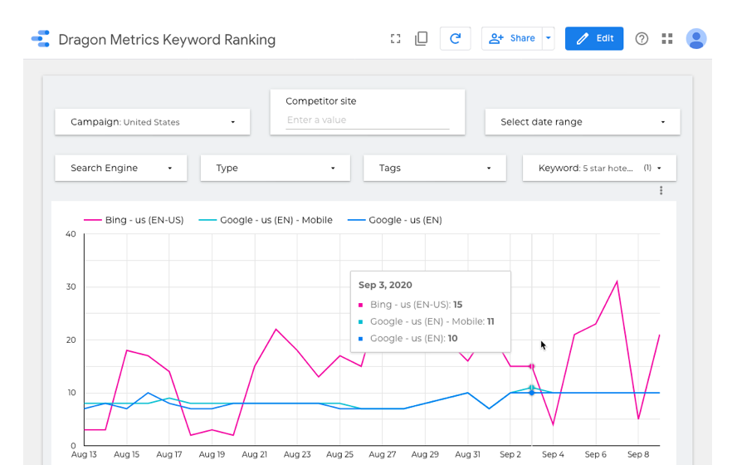
Task: Open the Campaign dropdown
Action: [x=152, y=122]
